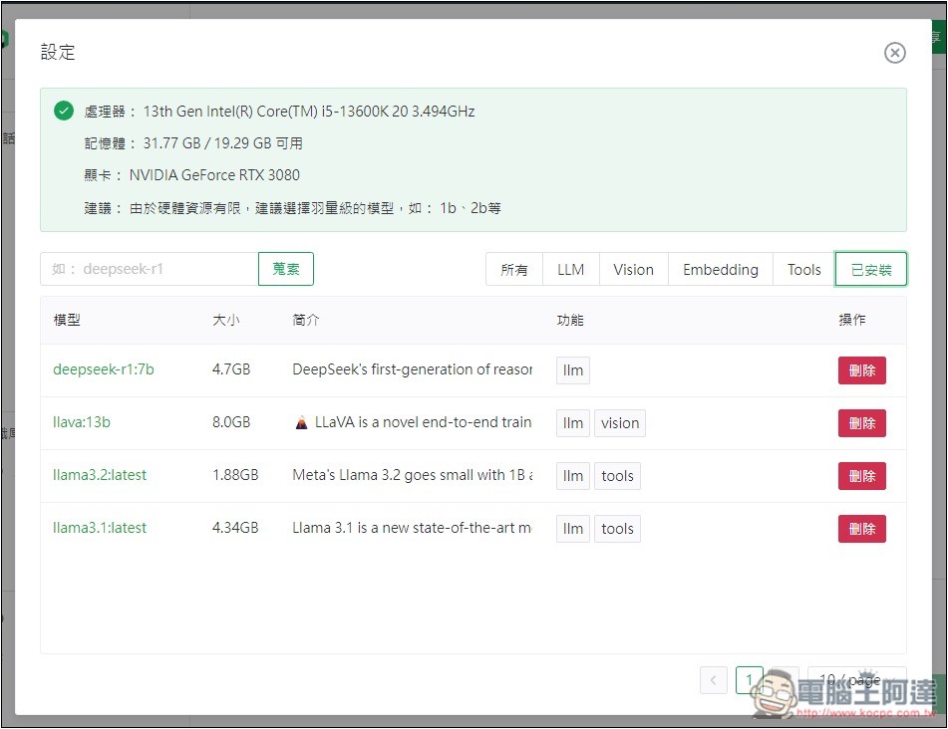
Task: Open the llama3.1:latest model link
Action: point(100,528)
